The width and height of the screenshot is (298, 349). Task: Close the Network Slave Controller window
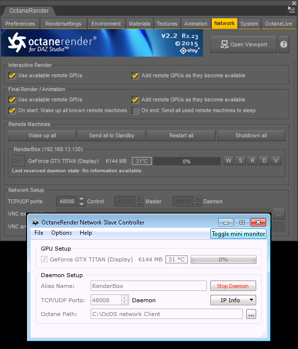click(x=258, y=222)
